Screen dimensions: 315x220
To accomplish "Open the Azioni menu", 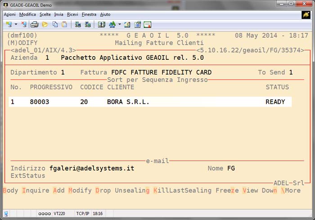I will click(9, 14).
